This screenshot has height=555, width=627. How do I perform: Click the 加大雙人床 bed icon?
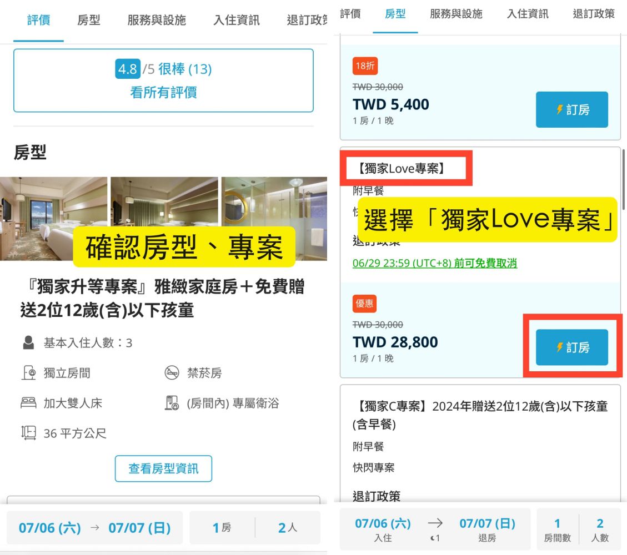(28, 403)
